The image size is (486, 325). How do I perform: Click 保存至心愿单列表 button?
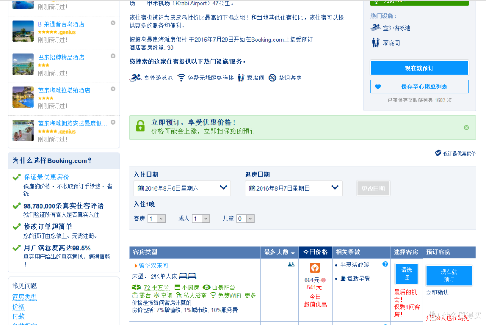point(419,87)
